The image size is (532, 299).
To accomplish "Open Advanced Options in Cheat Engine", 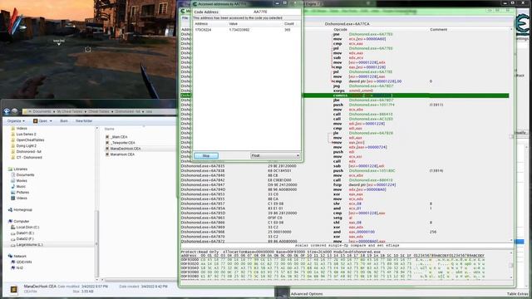I will [307, 294].
